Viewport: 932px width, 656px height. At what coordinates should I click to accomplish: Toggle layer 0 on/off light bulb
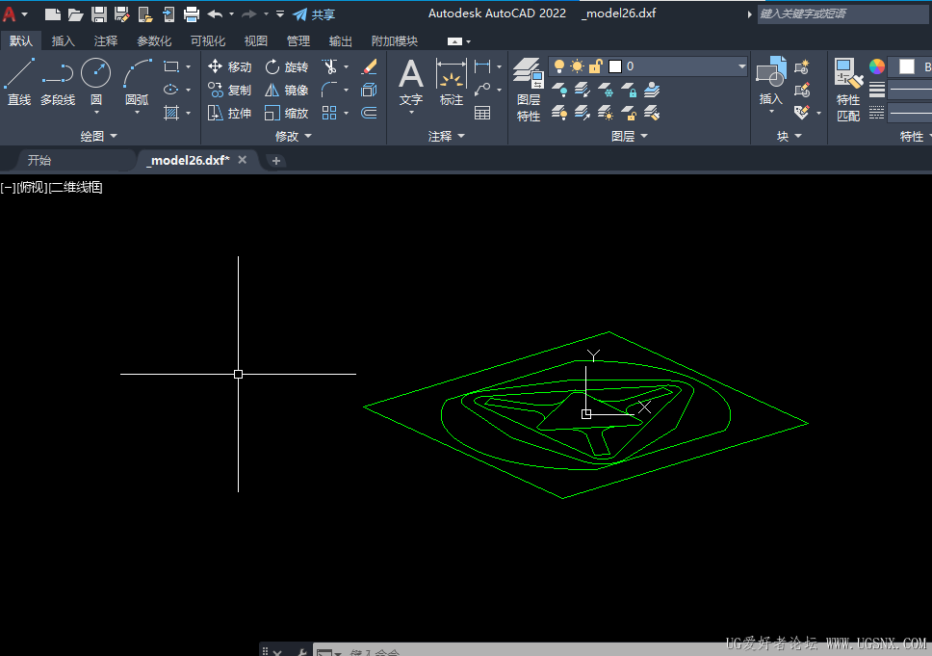coord(559,66)
